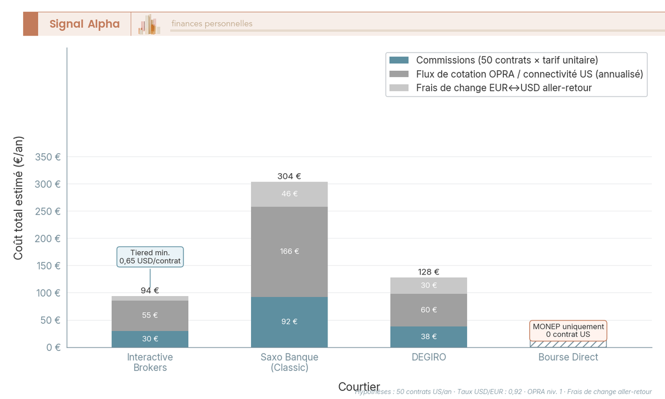
Task: Click the Commissions teal legend swatch
Action: (x=399, y=60)
